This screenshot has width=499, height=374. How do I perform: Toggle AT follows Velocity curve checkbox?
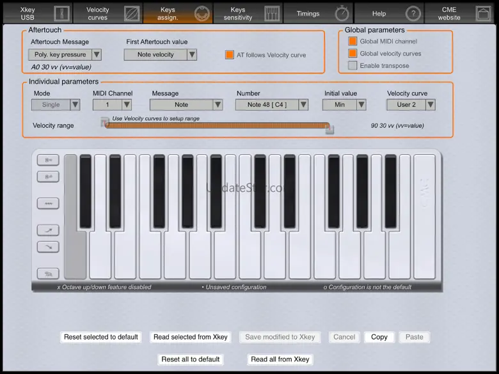point(230,55)
